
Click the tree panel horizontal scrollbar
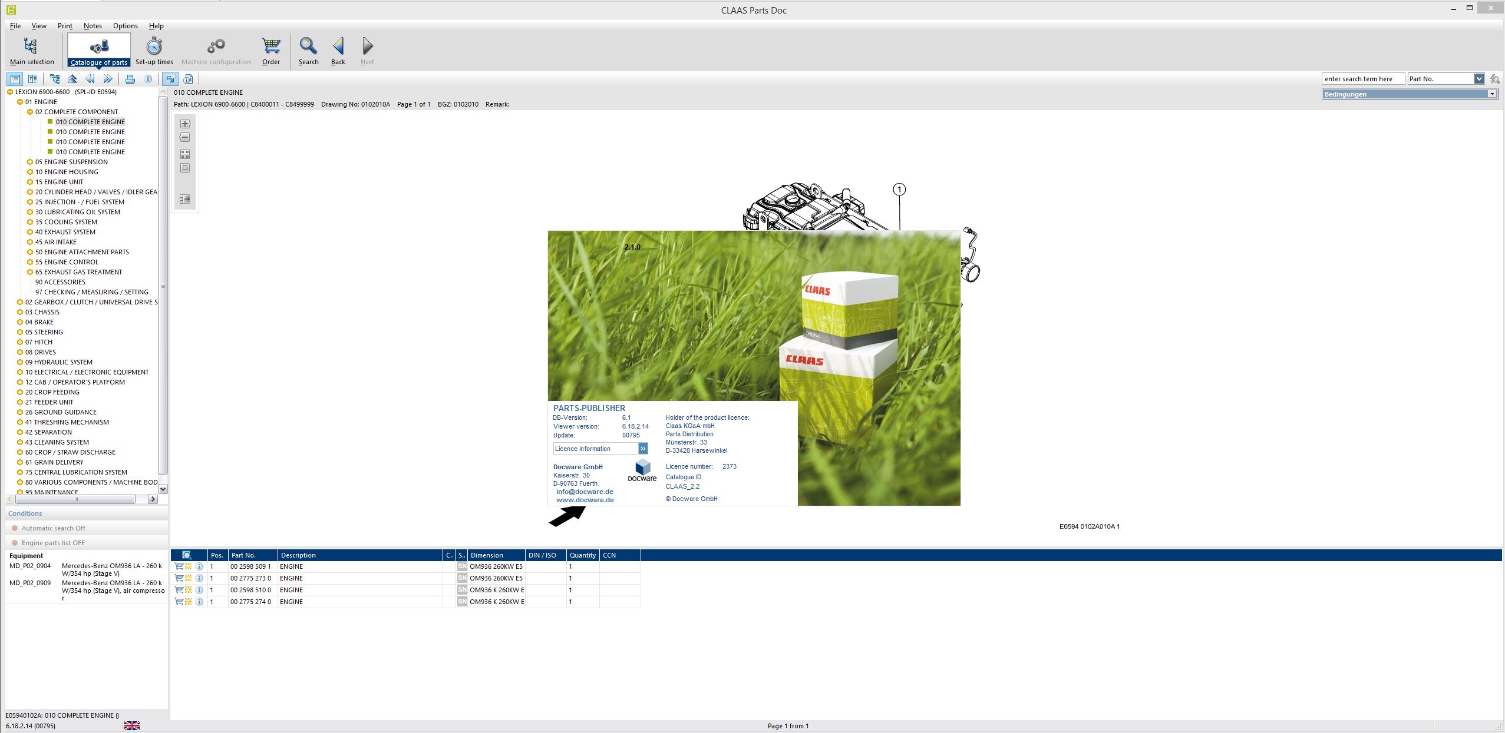75,499
